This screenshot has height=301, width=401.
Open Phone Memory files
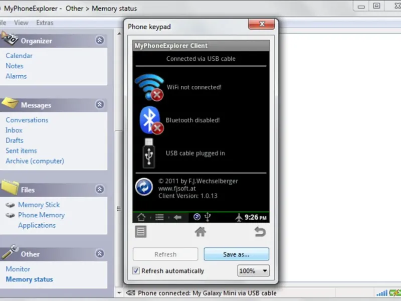42,215
